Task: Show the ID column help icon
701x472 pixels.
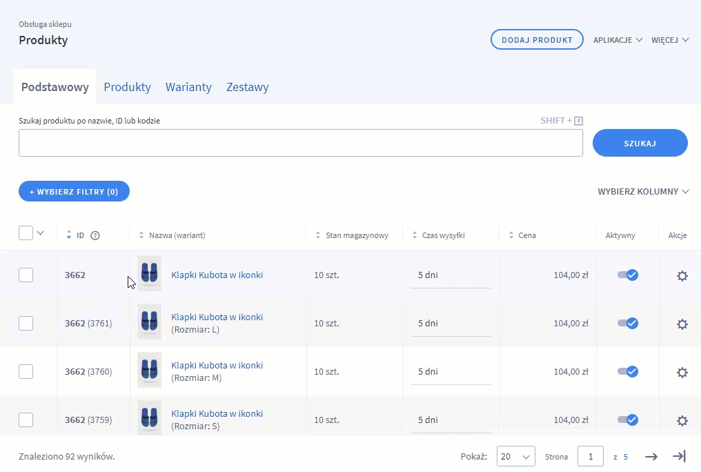Action: (95, 235)
